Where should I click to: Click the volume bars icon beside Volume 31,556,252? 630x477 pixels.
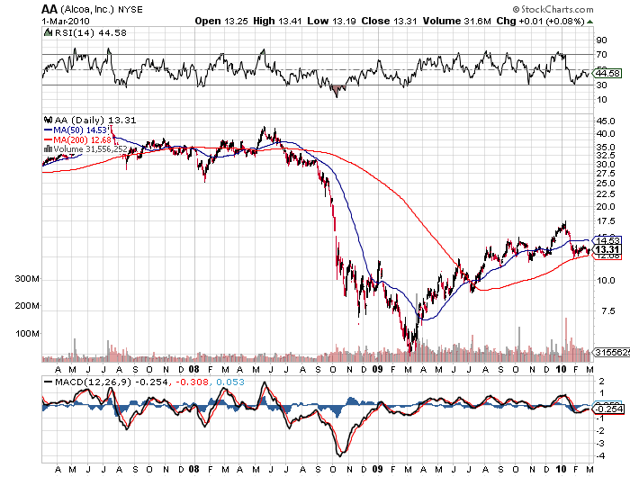[x=49, y=149]
